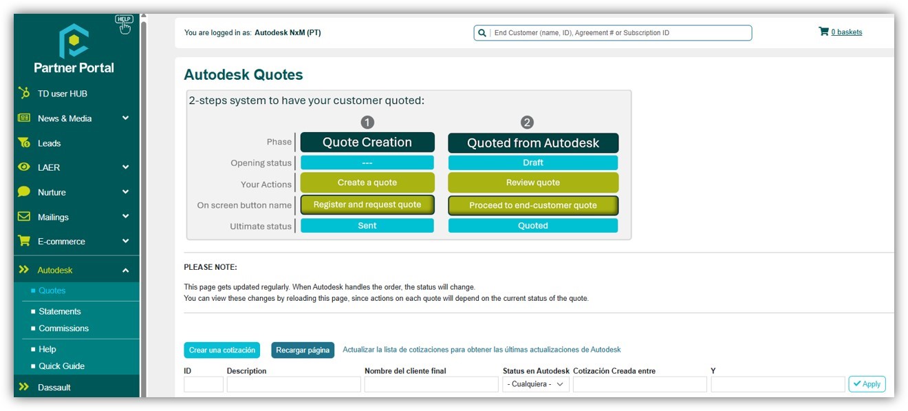Image resolution: width=908 pixels, height=411 pixels.
Task: Collapse the Autodesk submenu chevron
Action: 125,271
